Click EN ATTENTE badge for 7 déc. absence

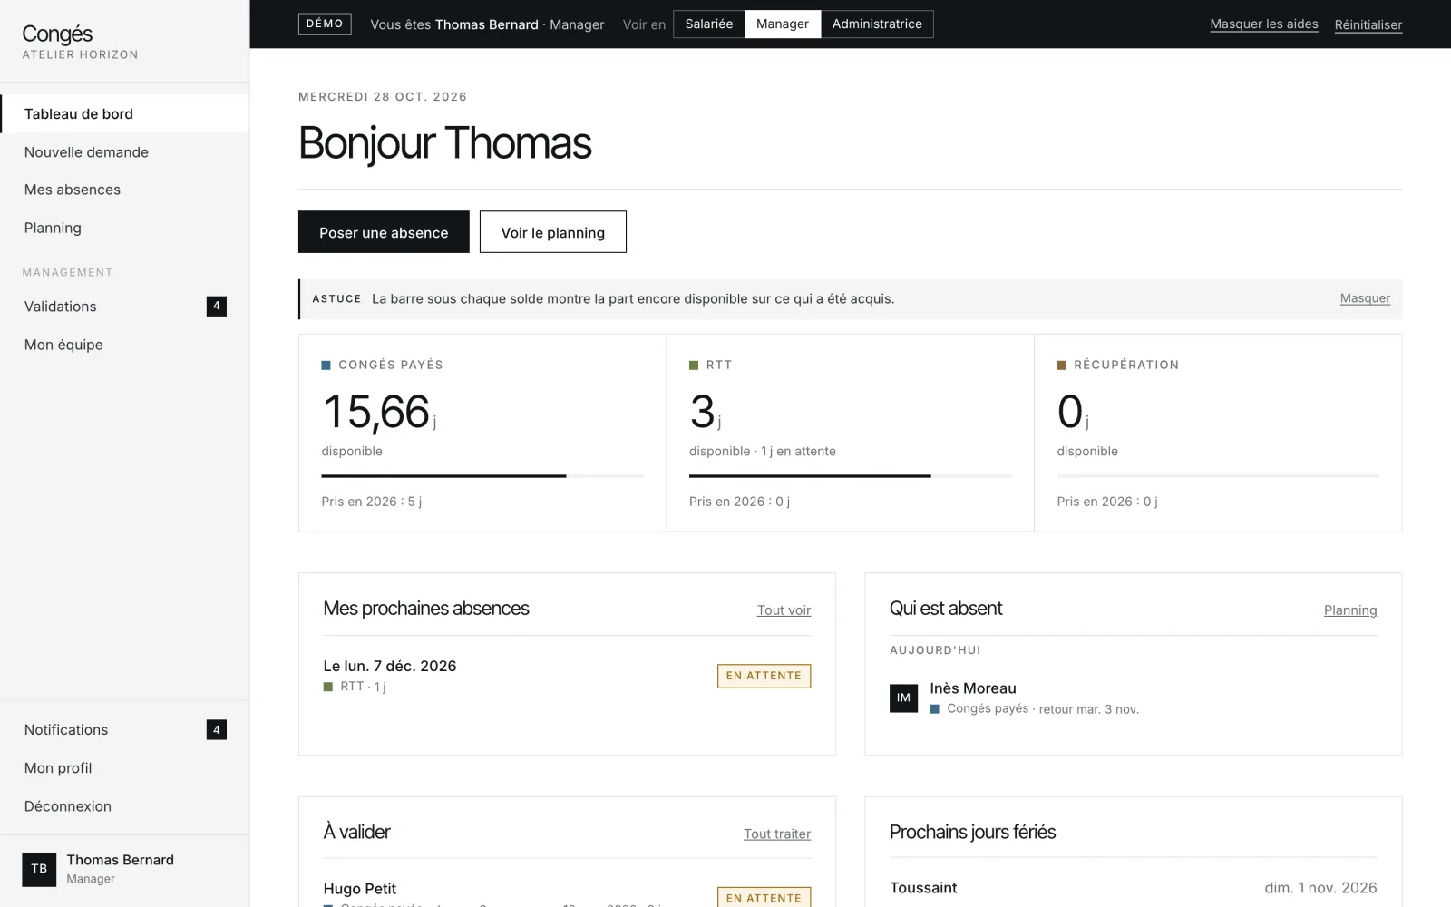764,676
